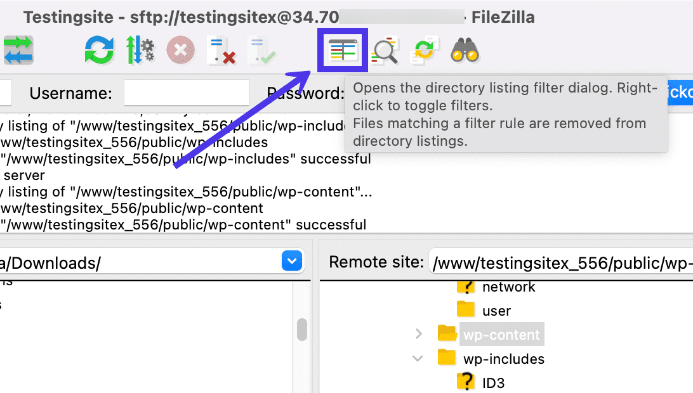The image size is (693, 393).
Task: Expand the wp-content folder
Action: tap(419, 334)
